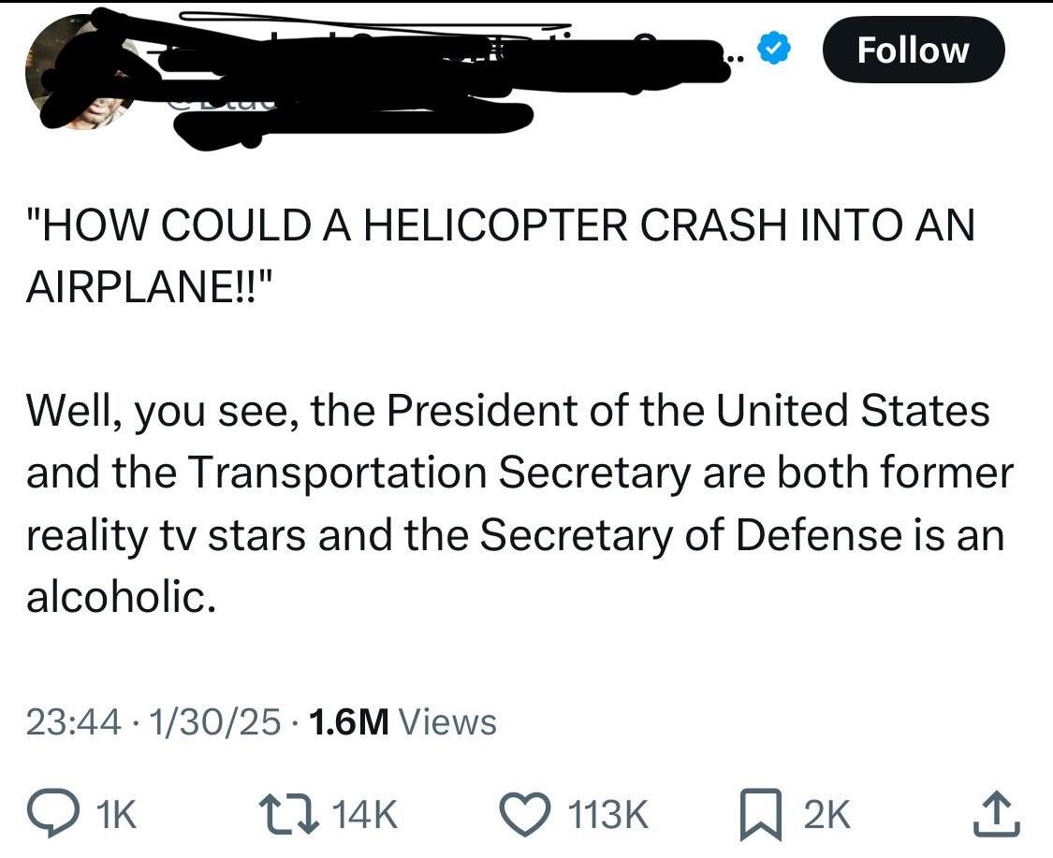This screenshot has height=858, width=1053.
Task: View the 2K bookmarks count
Action: [x=827, y=815]
